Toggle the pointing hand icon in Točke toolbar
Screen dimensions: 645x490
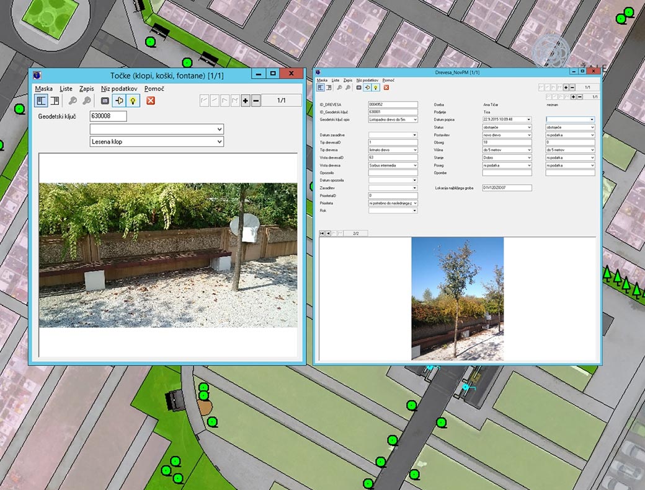coord(119,100)
